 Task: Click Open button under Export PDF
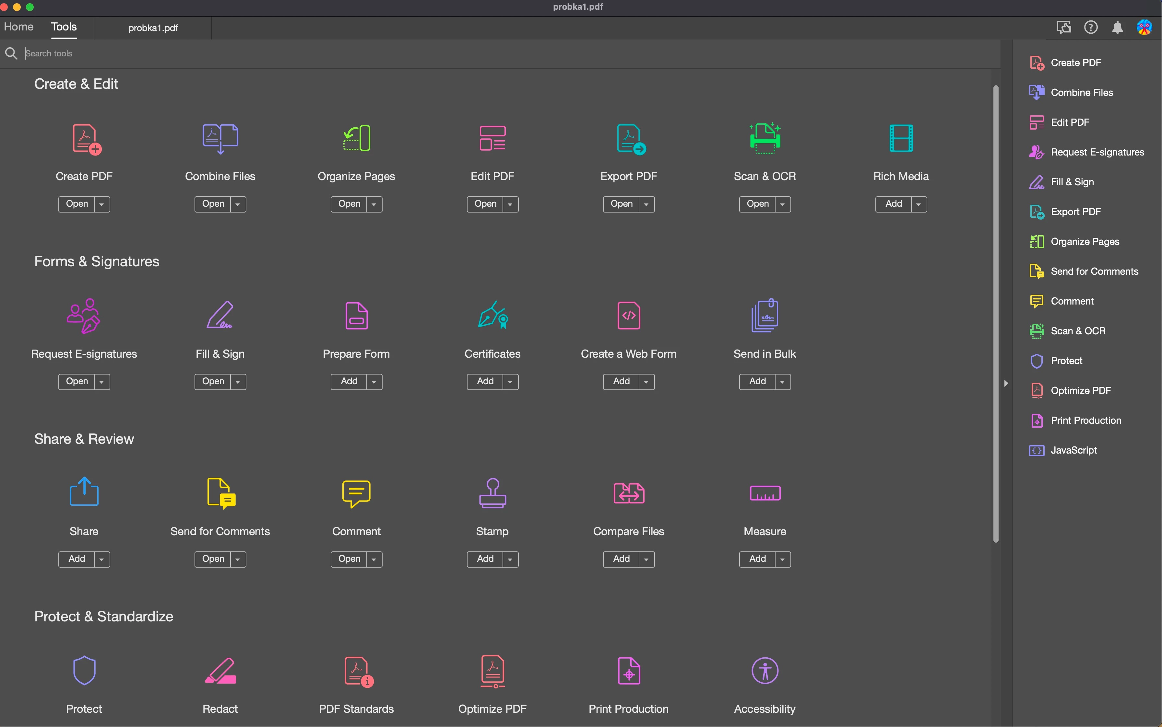[621, 204]
